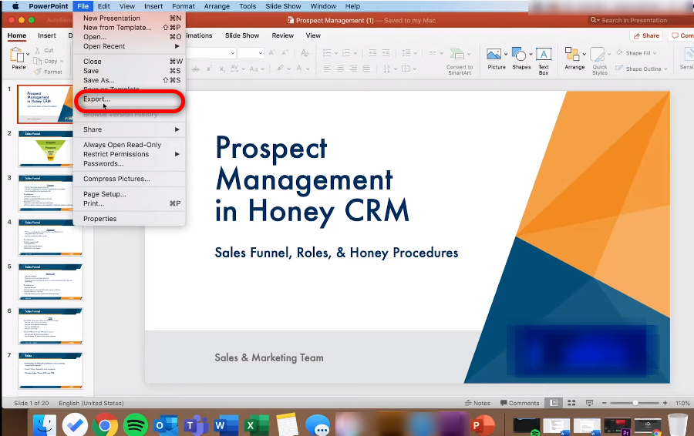The width and height of the screenshot is (694, 436).
Task: Click the Share button at top right
Action: (x=646, y=35)
